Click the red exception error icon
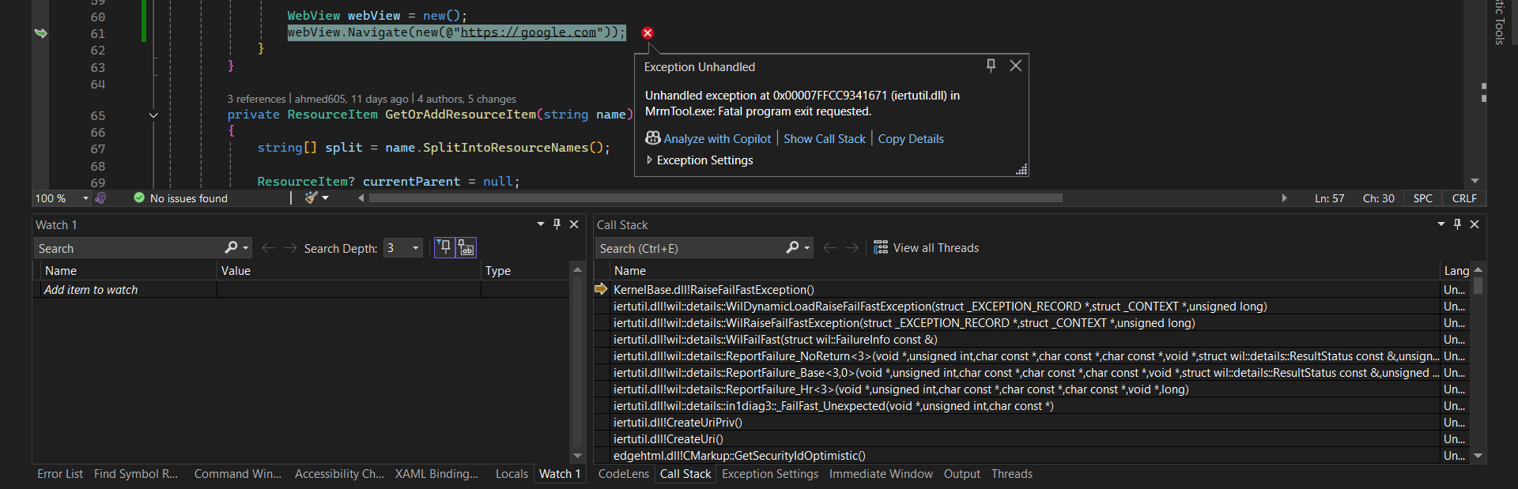Image resolution: width=1518 pixels, height=489 pixels. click(648, 33)
